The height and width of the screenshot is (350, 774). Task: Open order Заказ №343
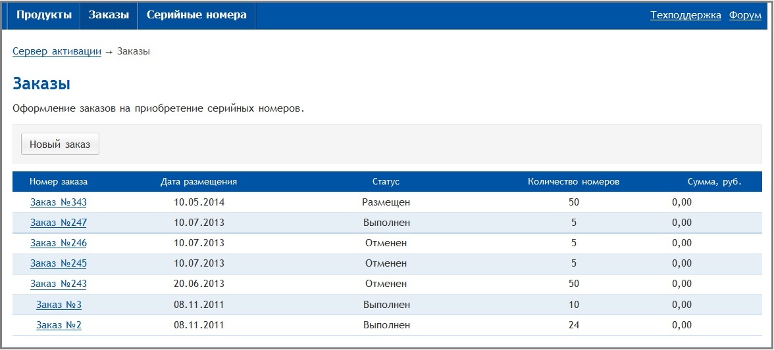(59, 202)
